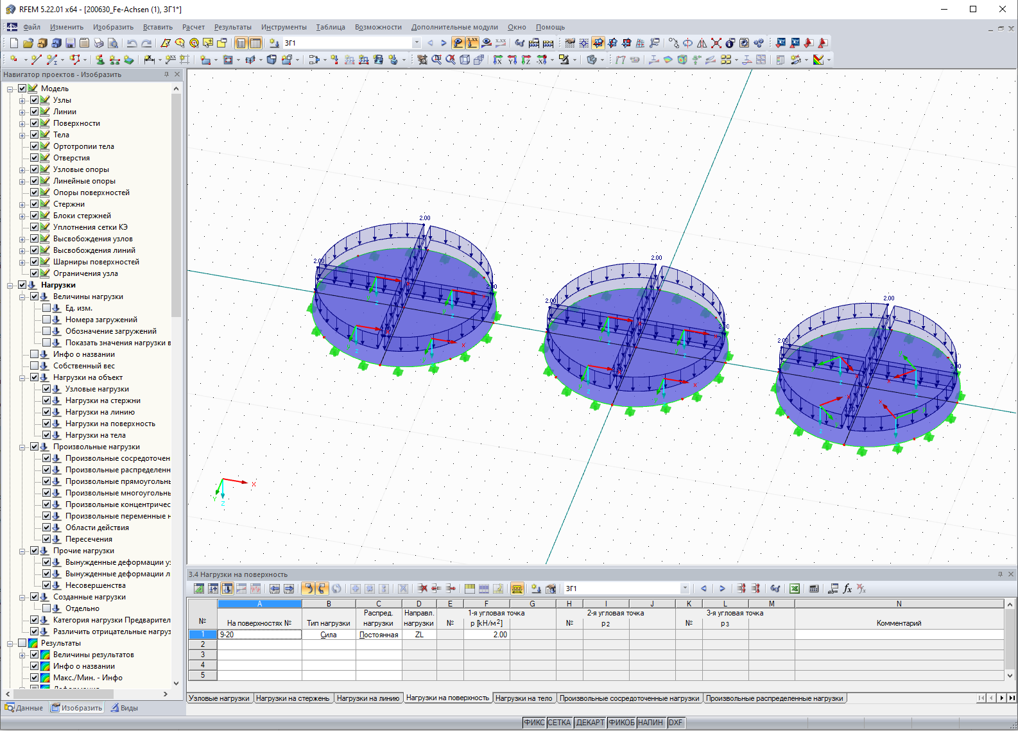Click the red delete row icon in table toolbar
Viewport: 1018px width, 731px height.
(x=422, y=589)
